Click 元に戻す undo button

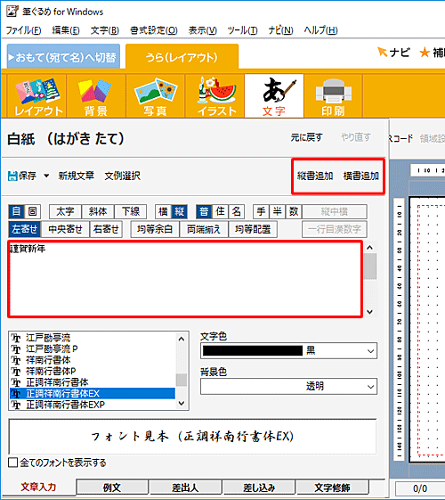coord(306,137)
